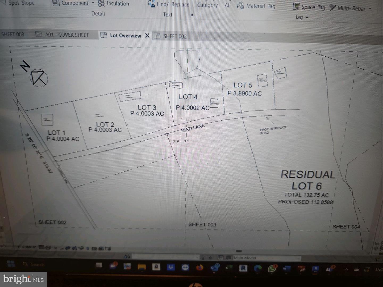Viewport: 383px width, 287px height.
Task: Open the view scale 1" = 300'-0" selector
Action: coord(27,247)
